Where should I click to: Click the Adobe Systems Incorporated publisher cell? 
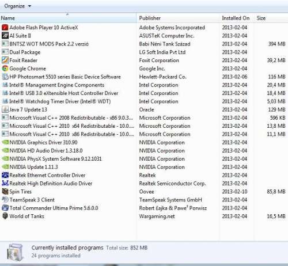pyautogui.click(x=172, y=28)
